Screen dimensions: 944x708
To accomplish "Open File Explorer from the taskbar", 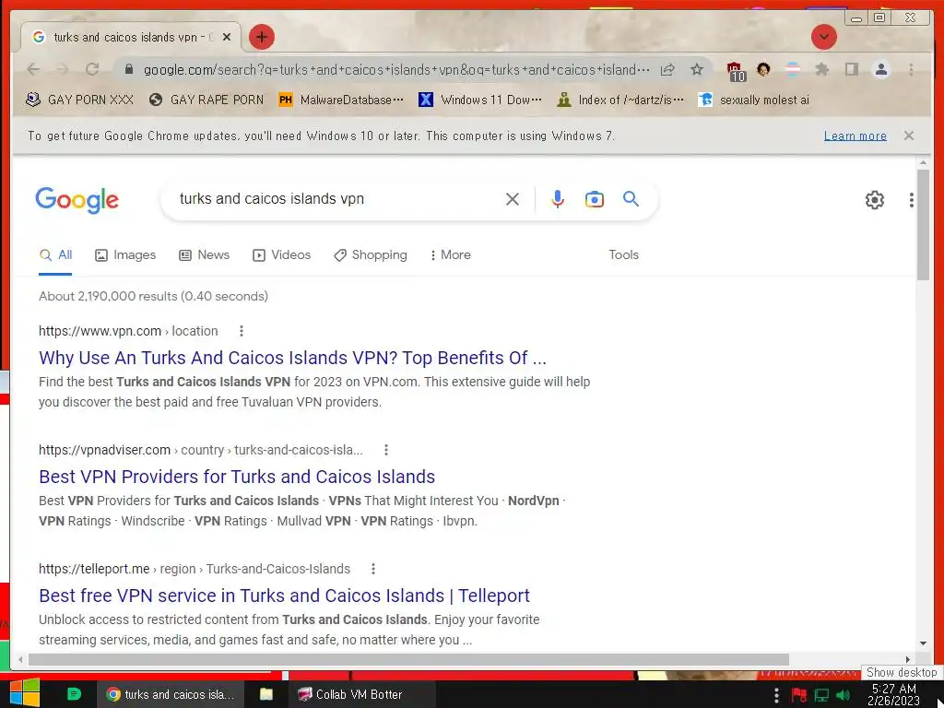I will coord(266,694).
